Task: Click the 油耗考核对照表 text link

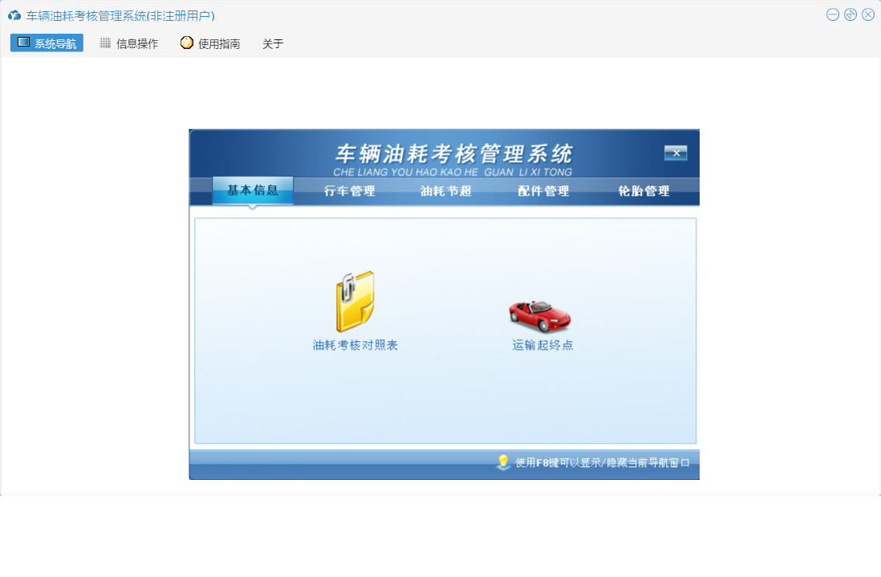Action: click(x=355, y=345)
